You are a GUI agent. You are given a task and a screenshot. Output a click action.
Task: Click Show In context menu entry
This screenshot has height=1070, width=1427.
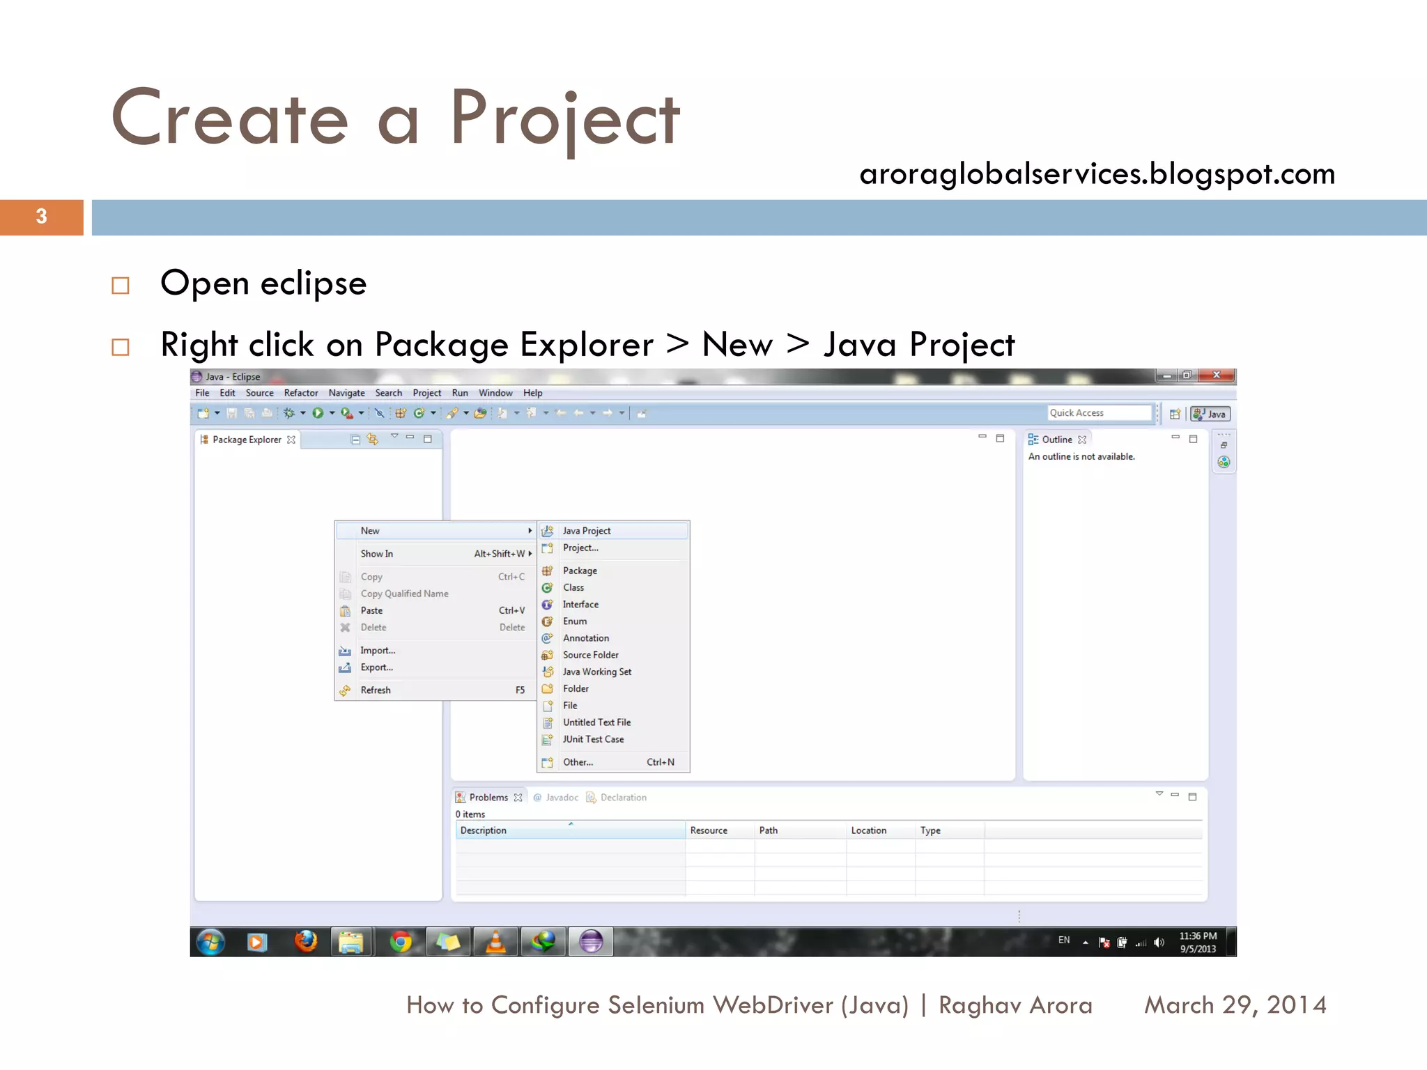435,554
